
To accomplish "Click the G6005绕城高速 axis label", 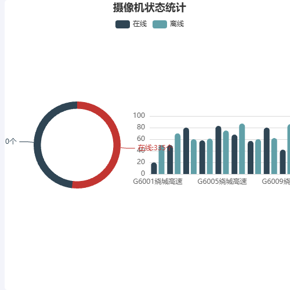I will click(222, 182).
